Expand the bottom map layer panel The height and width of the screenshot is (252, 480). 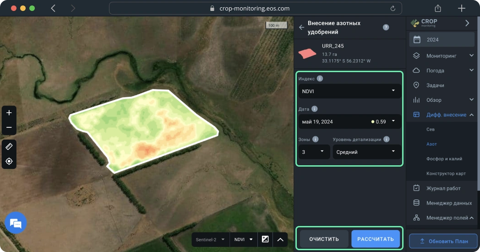[x=281, y=239]
